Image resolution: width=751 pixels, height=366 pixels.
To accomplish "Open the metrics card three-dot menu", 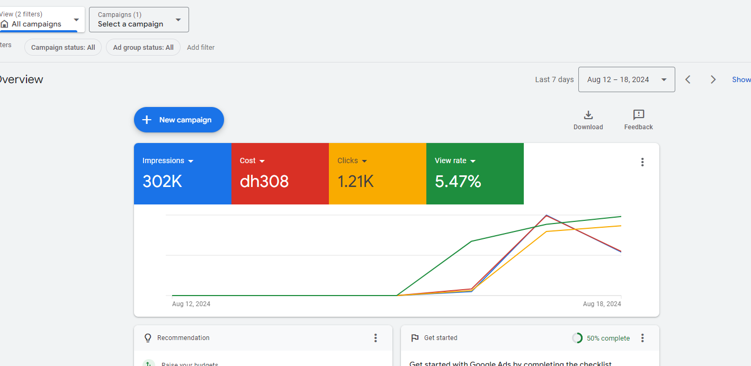I will click(642, 162).
